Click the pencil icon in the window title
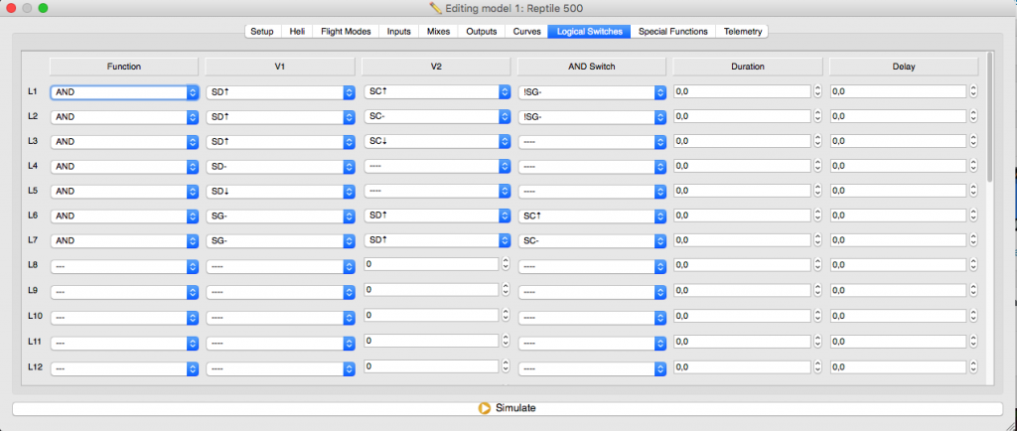 pos(435,8)
